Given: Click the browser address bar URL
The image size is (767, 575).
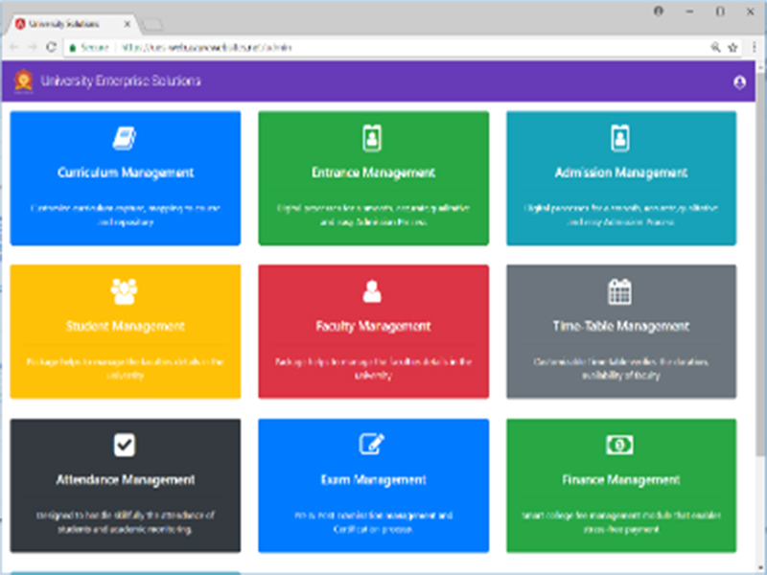Looking at the screenshot, I should pos(201,46).
